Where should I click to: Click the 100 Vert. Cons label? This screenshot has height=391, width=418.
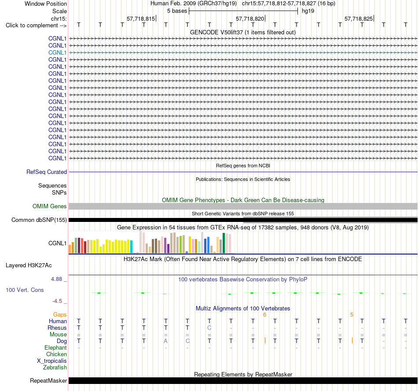[x=25, y=290]
